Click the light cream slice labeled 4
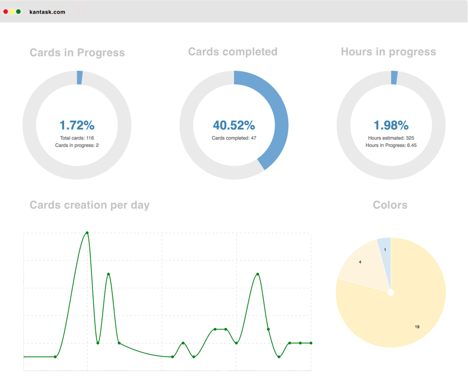469x385 pixels. click(x=360, y=262)
